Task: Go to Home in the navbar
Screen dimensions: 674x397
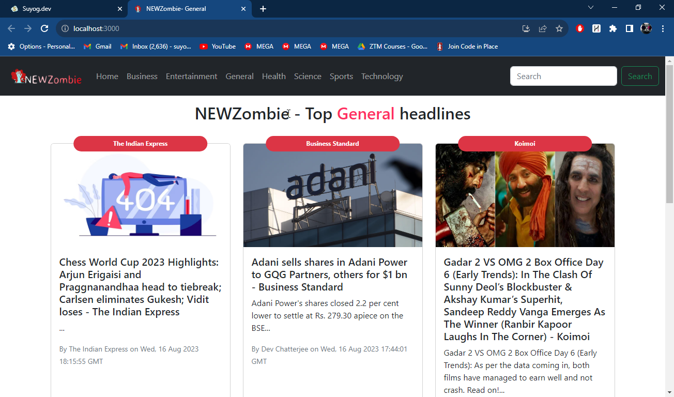Action: pos(107,77)
